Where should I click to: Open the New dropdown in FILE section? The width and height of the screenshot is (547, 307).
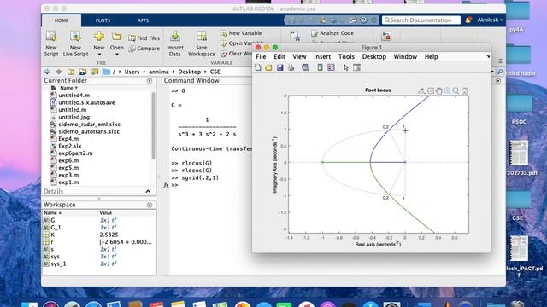(x=99, y=55)
